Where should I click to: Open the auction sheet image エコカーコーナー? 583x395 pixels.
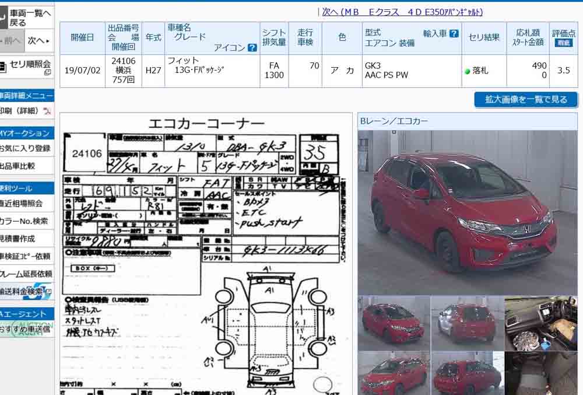pos(206,254)
